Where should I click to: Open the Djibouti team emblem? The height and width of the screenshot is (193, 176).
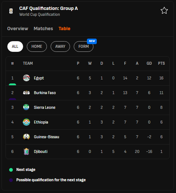click(x=26, y=151)
